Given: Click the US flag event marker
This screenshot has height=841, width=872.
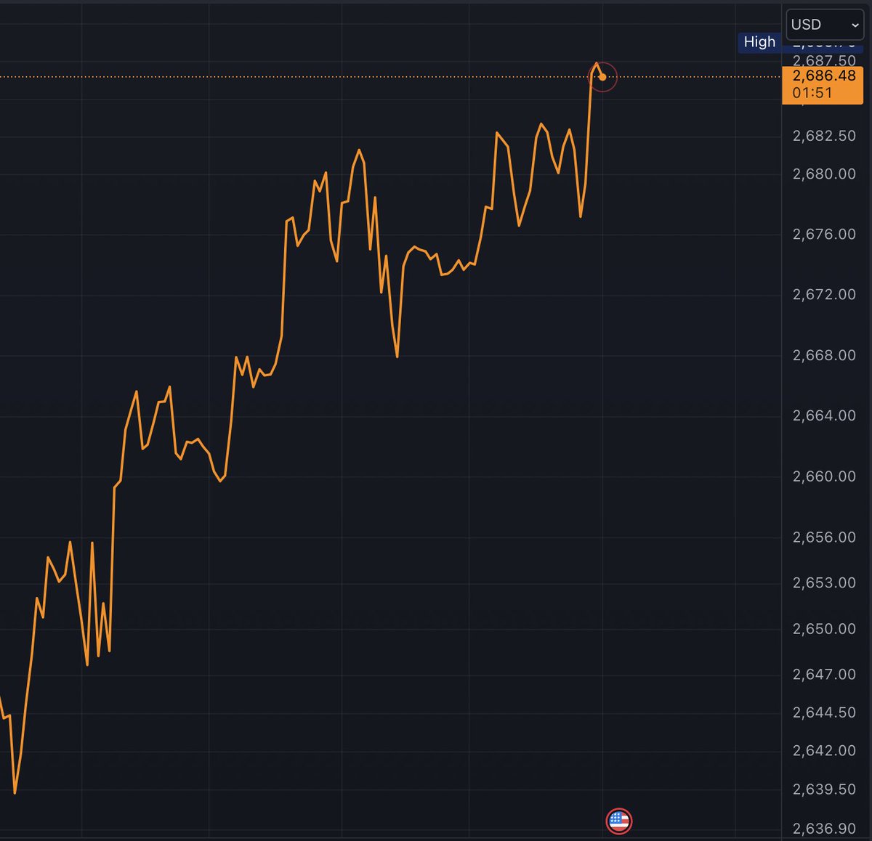Looking at the screenshot, I should coord(619,821).
